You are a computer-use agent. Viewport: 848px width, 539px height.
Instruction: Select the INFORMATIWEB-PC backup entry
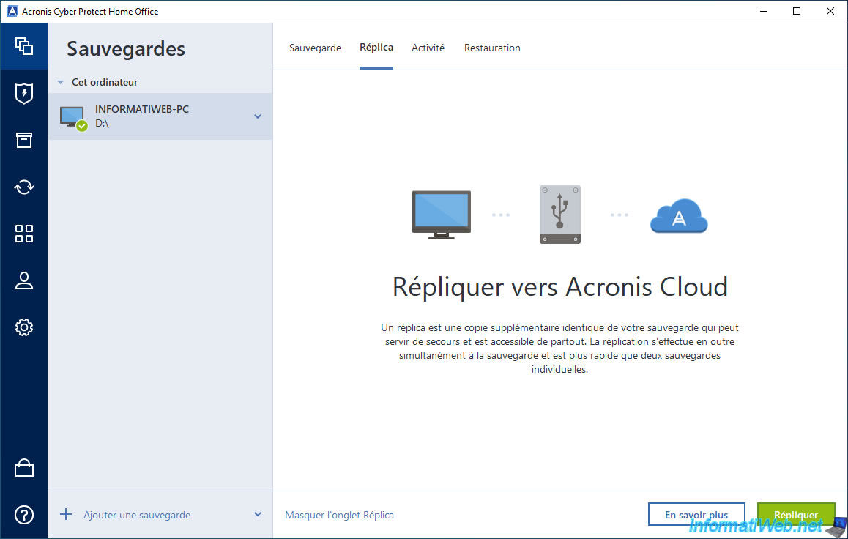(160, 116)
